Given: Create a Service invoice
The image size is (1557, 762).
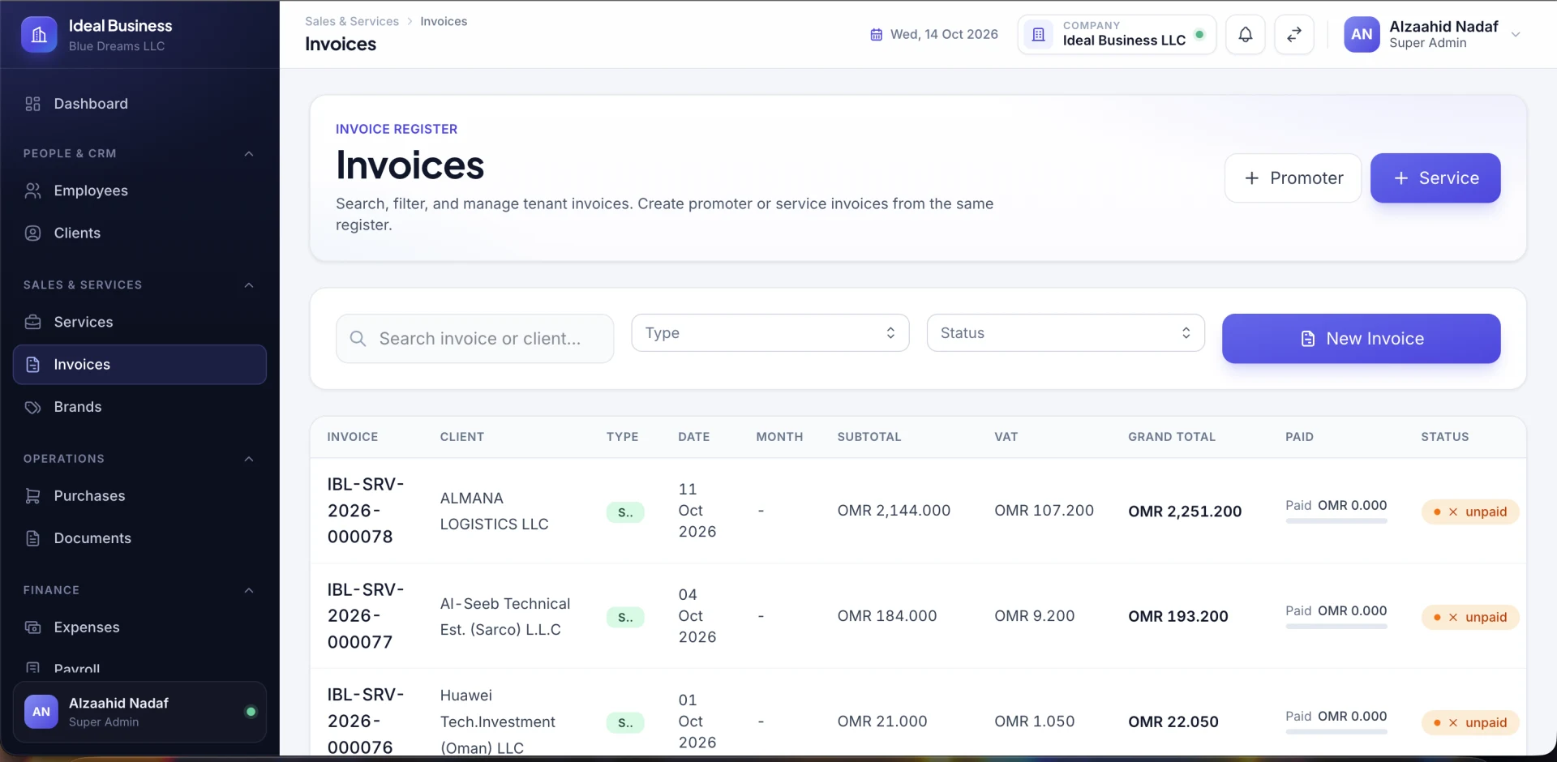Looking at the screenshot, I should [x=1435, y=178].
